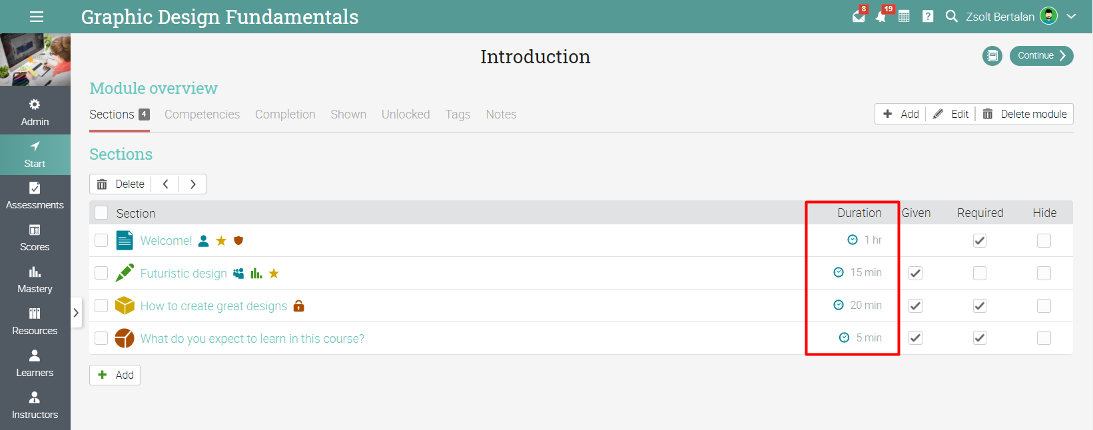Expand the user profile dropdown arrow

pos(1071,16)
